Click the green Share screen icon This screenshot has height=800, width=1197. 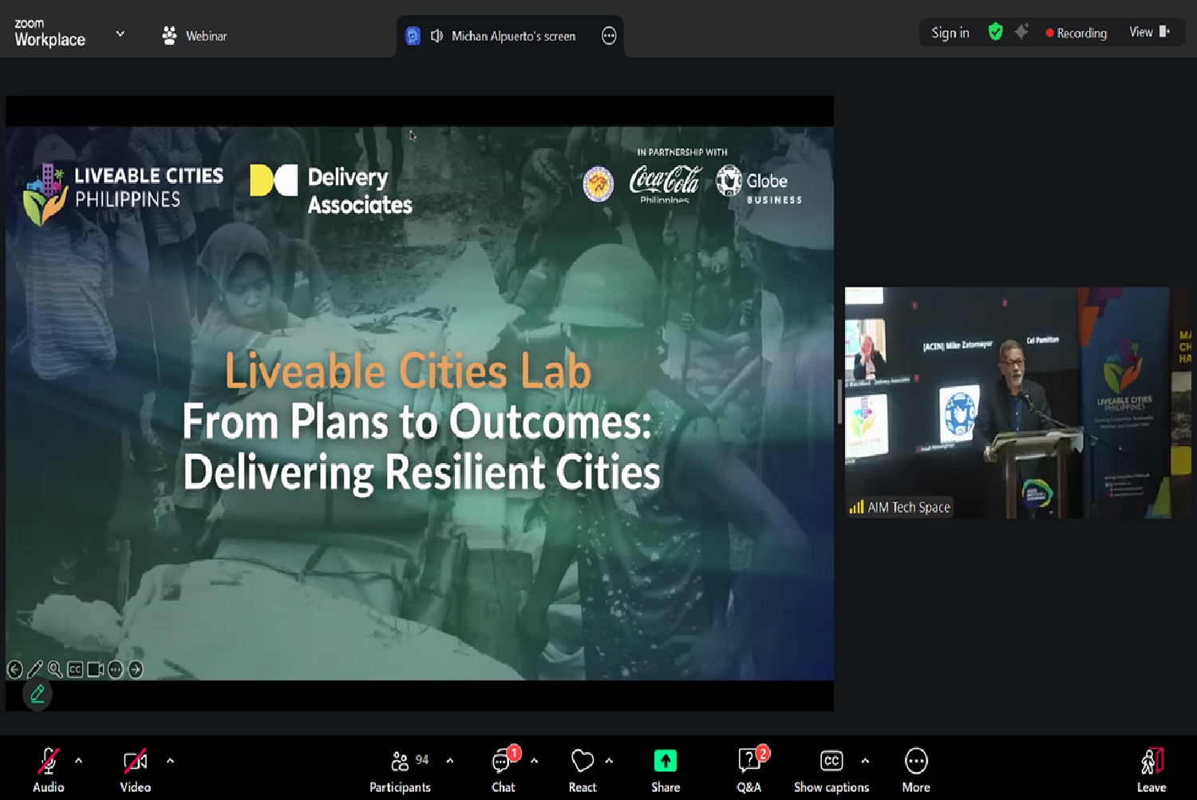coord(665,762)
